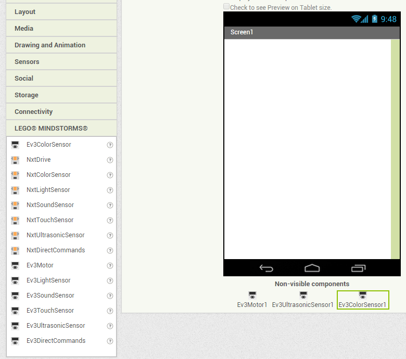Click the green scrollbar in phone preview

395,149
